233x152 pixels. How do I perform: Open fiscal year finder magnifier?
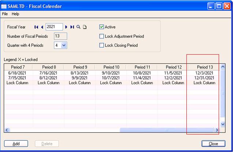78,27
